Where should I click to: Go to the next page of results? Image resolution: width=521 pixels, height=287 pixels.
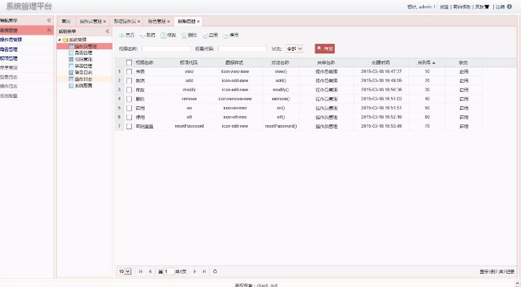click(195, 272)
